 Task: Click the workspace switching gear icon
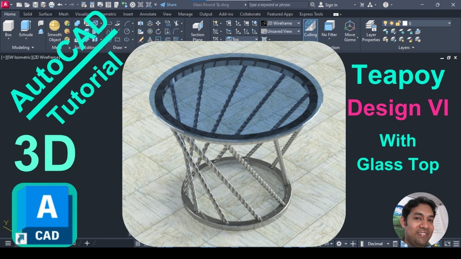pyautogui.click(x=339, y=244)
